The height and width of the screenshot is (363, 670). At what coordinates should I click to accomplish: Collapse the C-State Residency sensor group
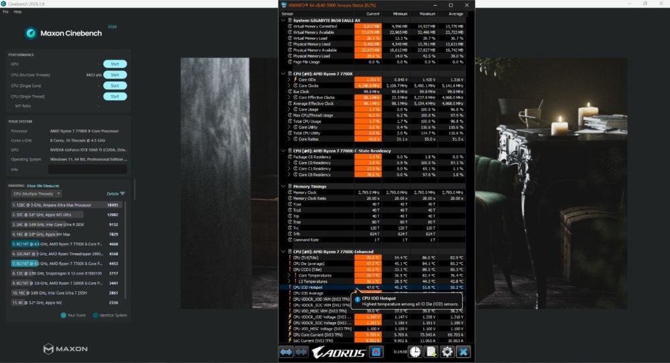click(283, 151)
